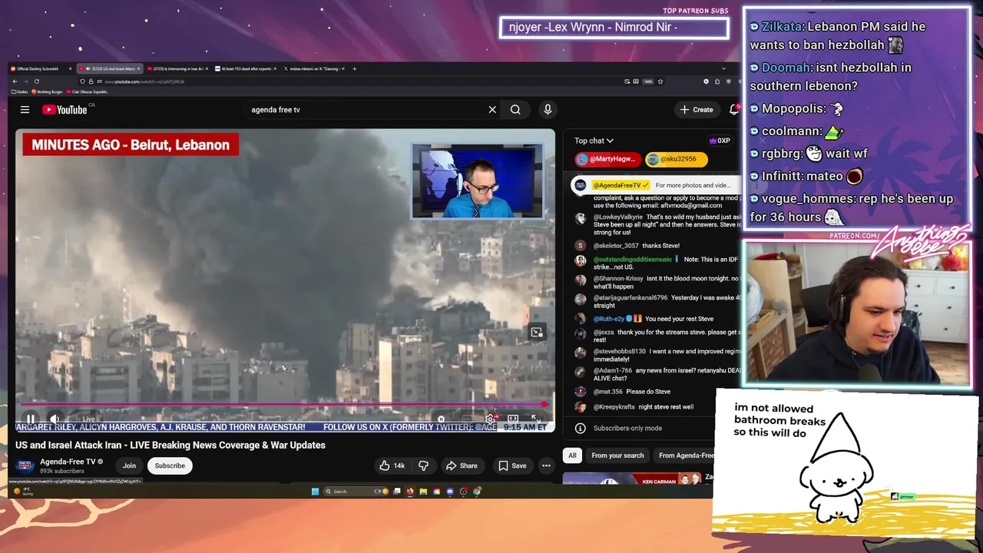This screenshot has width=983, height=553.
Task: Subscribe to Agenda-Free TV
Action: coord(170,465)
